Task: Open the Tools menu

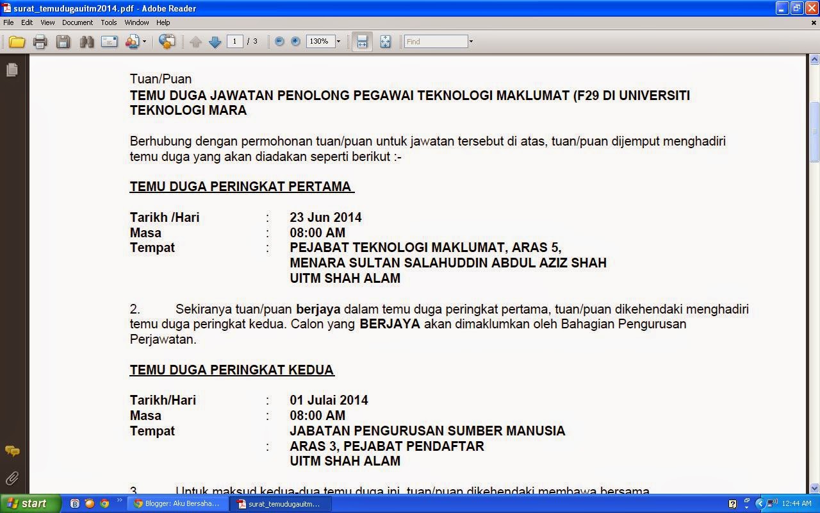Action: (x=109, y=22)
